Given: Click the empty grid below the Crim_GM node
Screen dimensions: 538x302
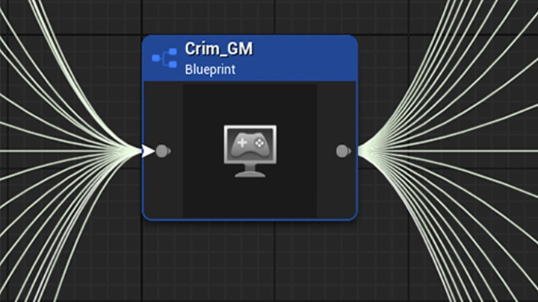Looking at the screenshot, I should 250,261.
